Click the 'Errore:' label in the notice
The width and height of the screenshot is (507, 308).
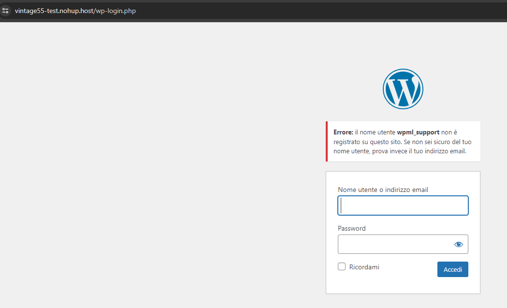(x=343, y=132)
